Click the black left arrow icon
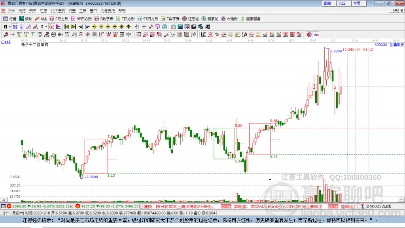Image resolution: width=405 pixels, height=228 pixels. coord(81,27)
